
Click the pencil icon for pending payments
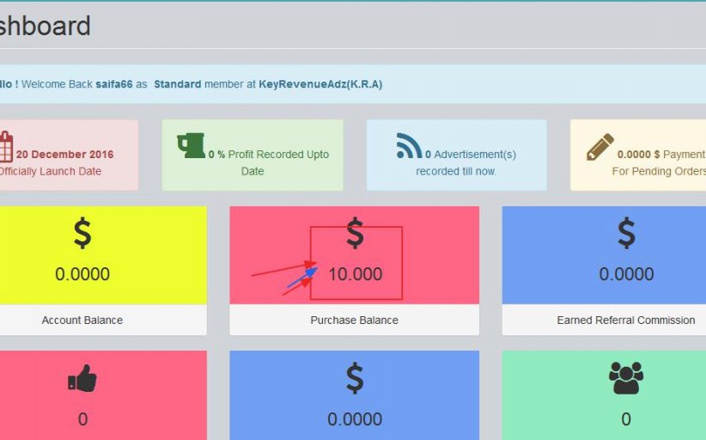click(x=600, y=147)
